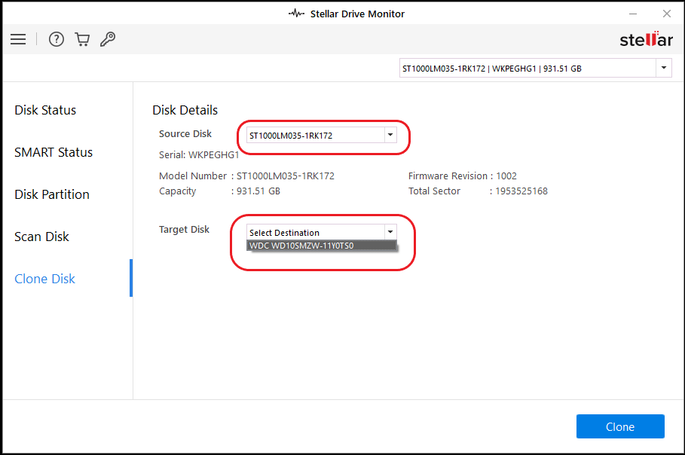The height and width of the screenshot is (455, 685).
Task: Click the Capacity value 931.51 GB
Action: point(258,191)
